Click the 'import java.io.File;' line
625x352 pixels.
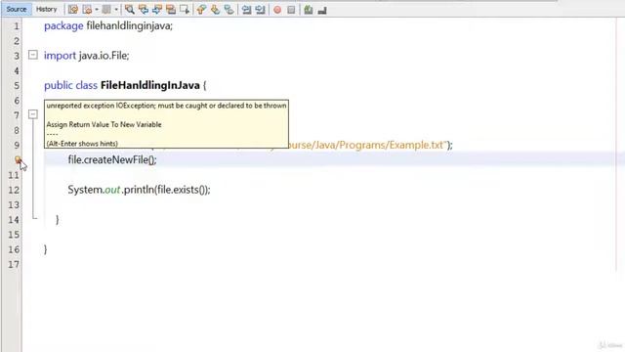87,56
